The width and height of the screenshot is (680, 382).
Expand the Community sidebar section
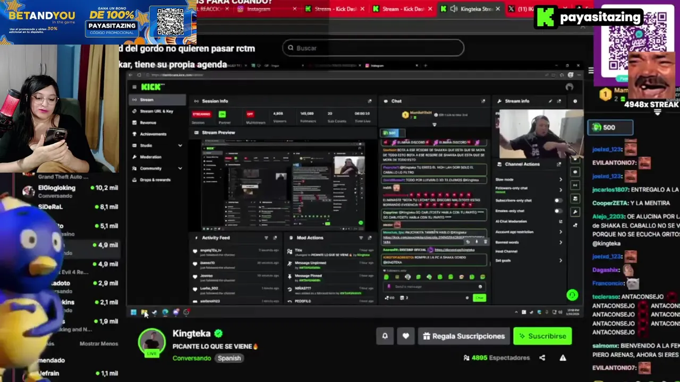(180, 168)
